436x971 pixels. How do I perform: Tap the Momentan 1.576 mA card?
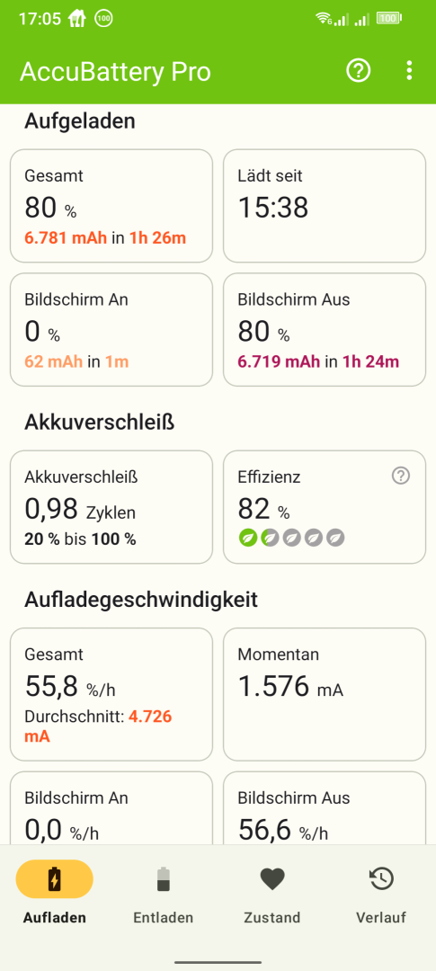(x=325, y=694)
